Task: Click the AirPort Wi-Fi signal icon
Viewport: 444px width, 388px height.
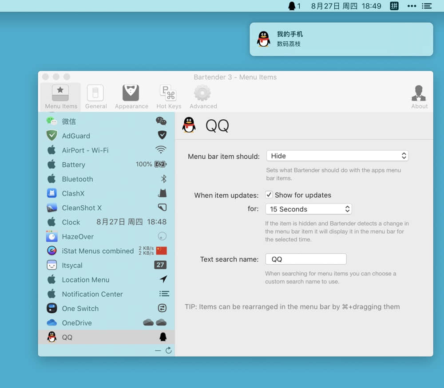Action: (161, 149)
